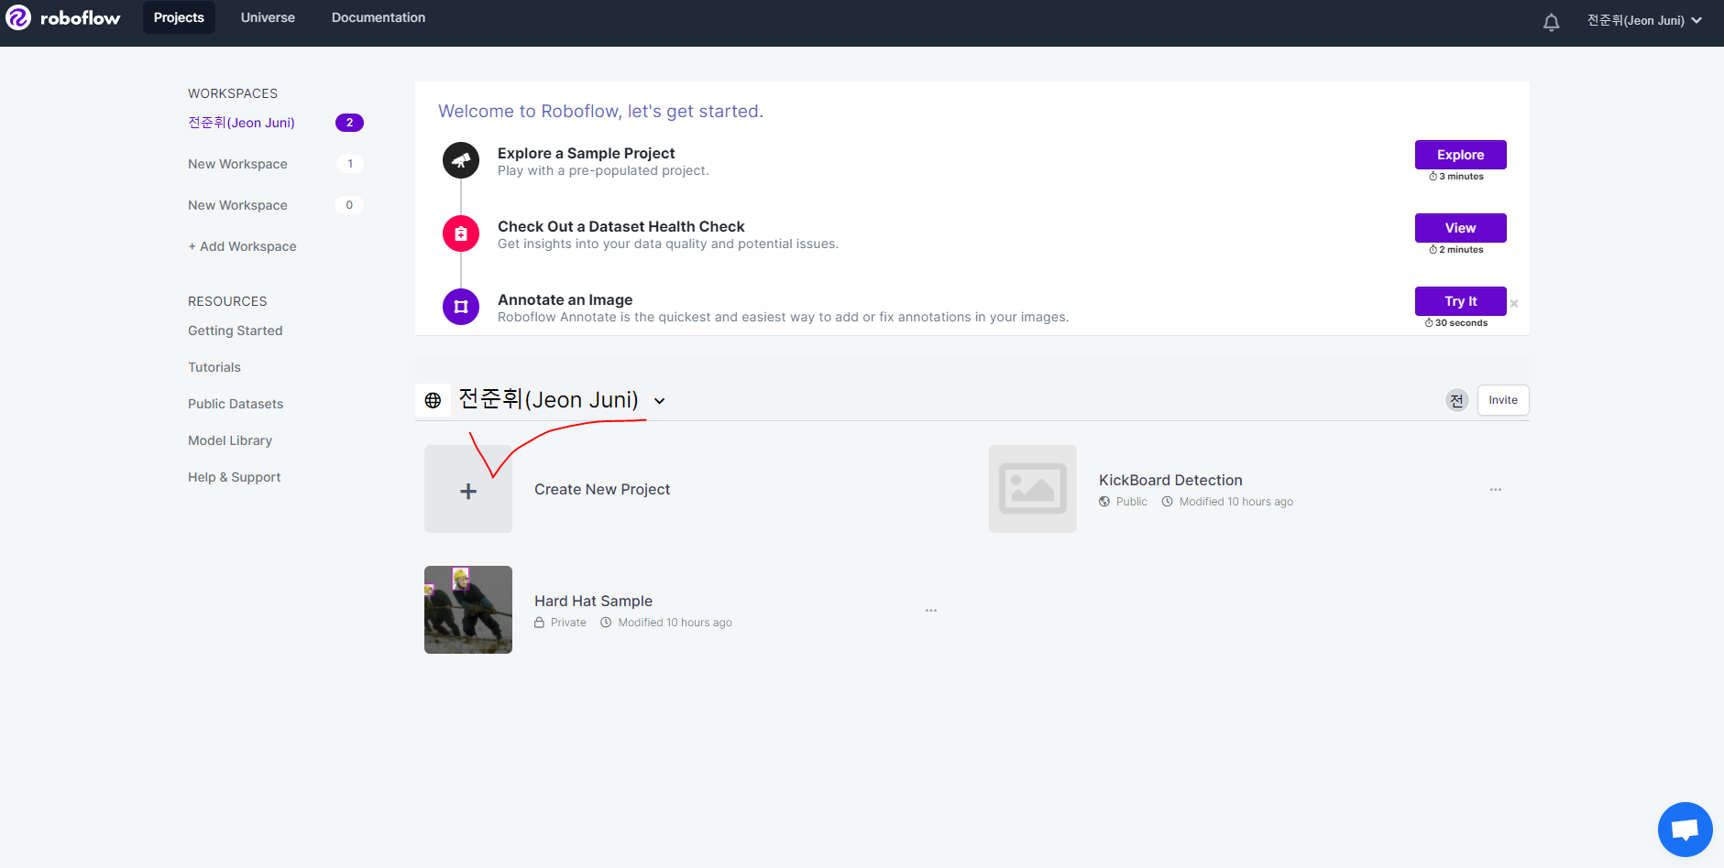
Task: Select the 전준휘(Jeon Juni) workspace in sidebar
Action: 241,123
